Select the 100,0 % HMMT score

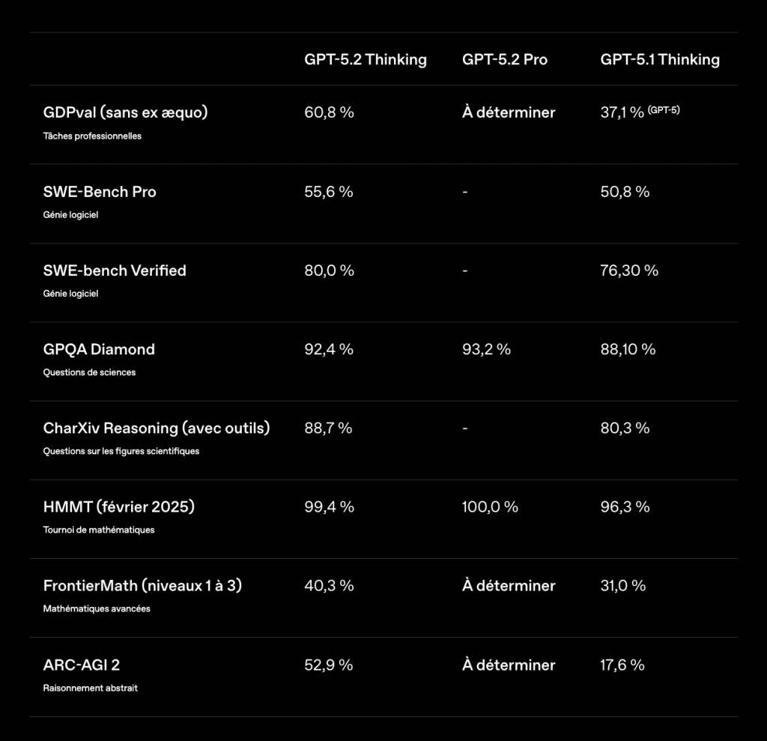click(x=490, y=506)
